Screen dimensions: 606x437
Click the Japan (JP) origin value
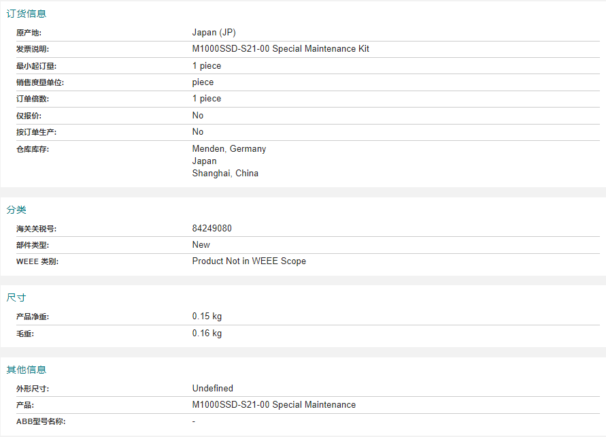pyautogui.click(x=214, y=33)
